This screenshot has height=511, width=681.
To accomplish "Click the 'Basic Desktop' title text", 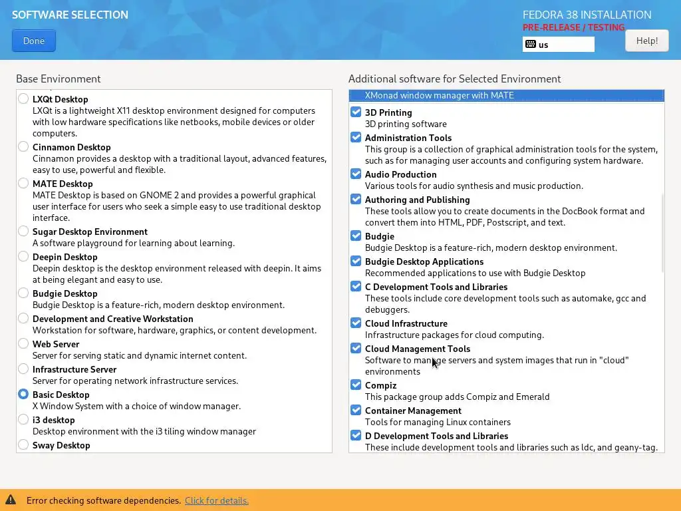I will [61, 395].
